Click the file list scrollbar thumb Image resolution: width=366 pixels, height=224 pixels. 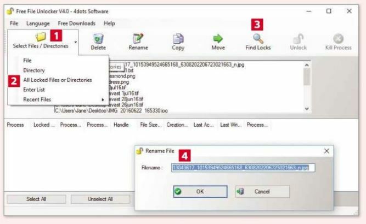pos(307,77)
